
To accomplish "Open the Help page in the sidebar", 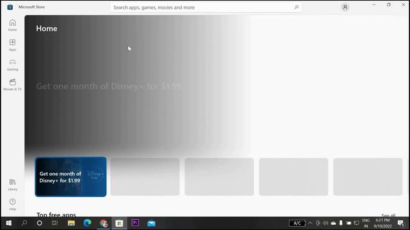I will [x=12, y=204].
